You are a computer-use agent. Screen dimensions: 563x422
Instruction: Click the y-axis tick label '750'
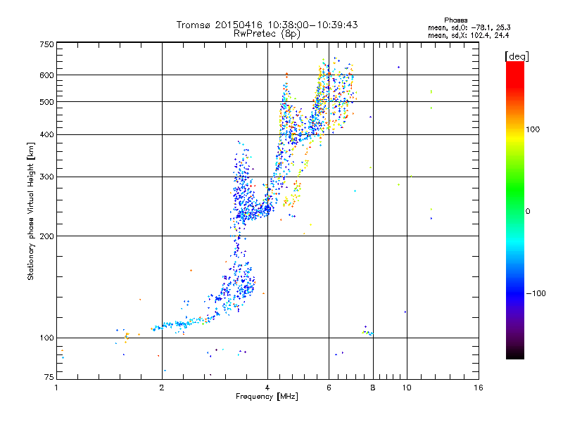point(46,44)
